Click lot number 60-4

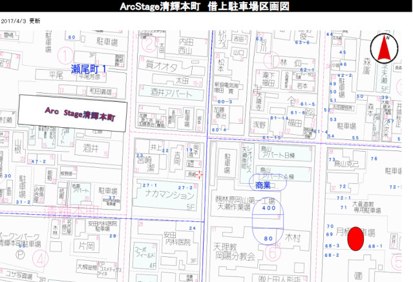pos(219,130)
